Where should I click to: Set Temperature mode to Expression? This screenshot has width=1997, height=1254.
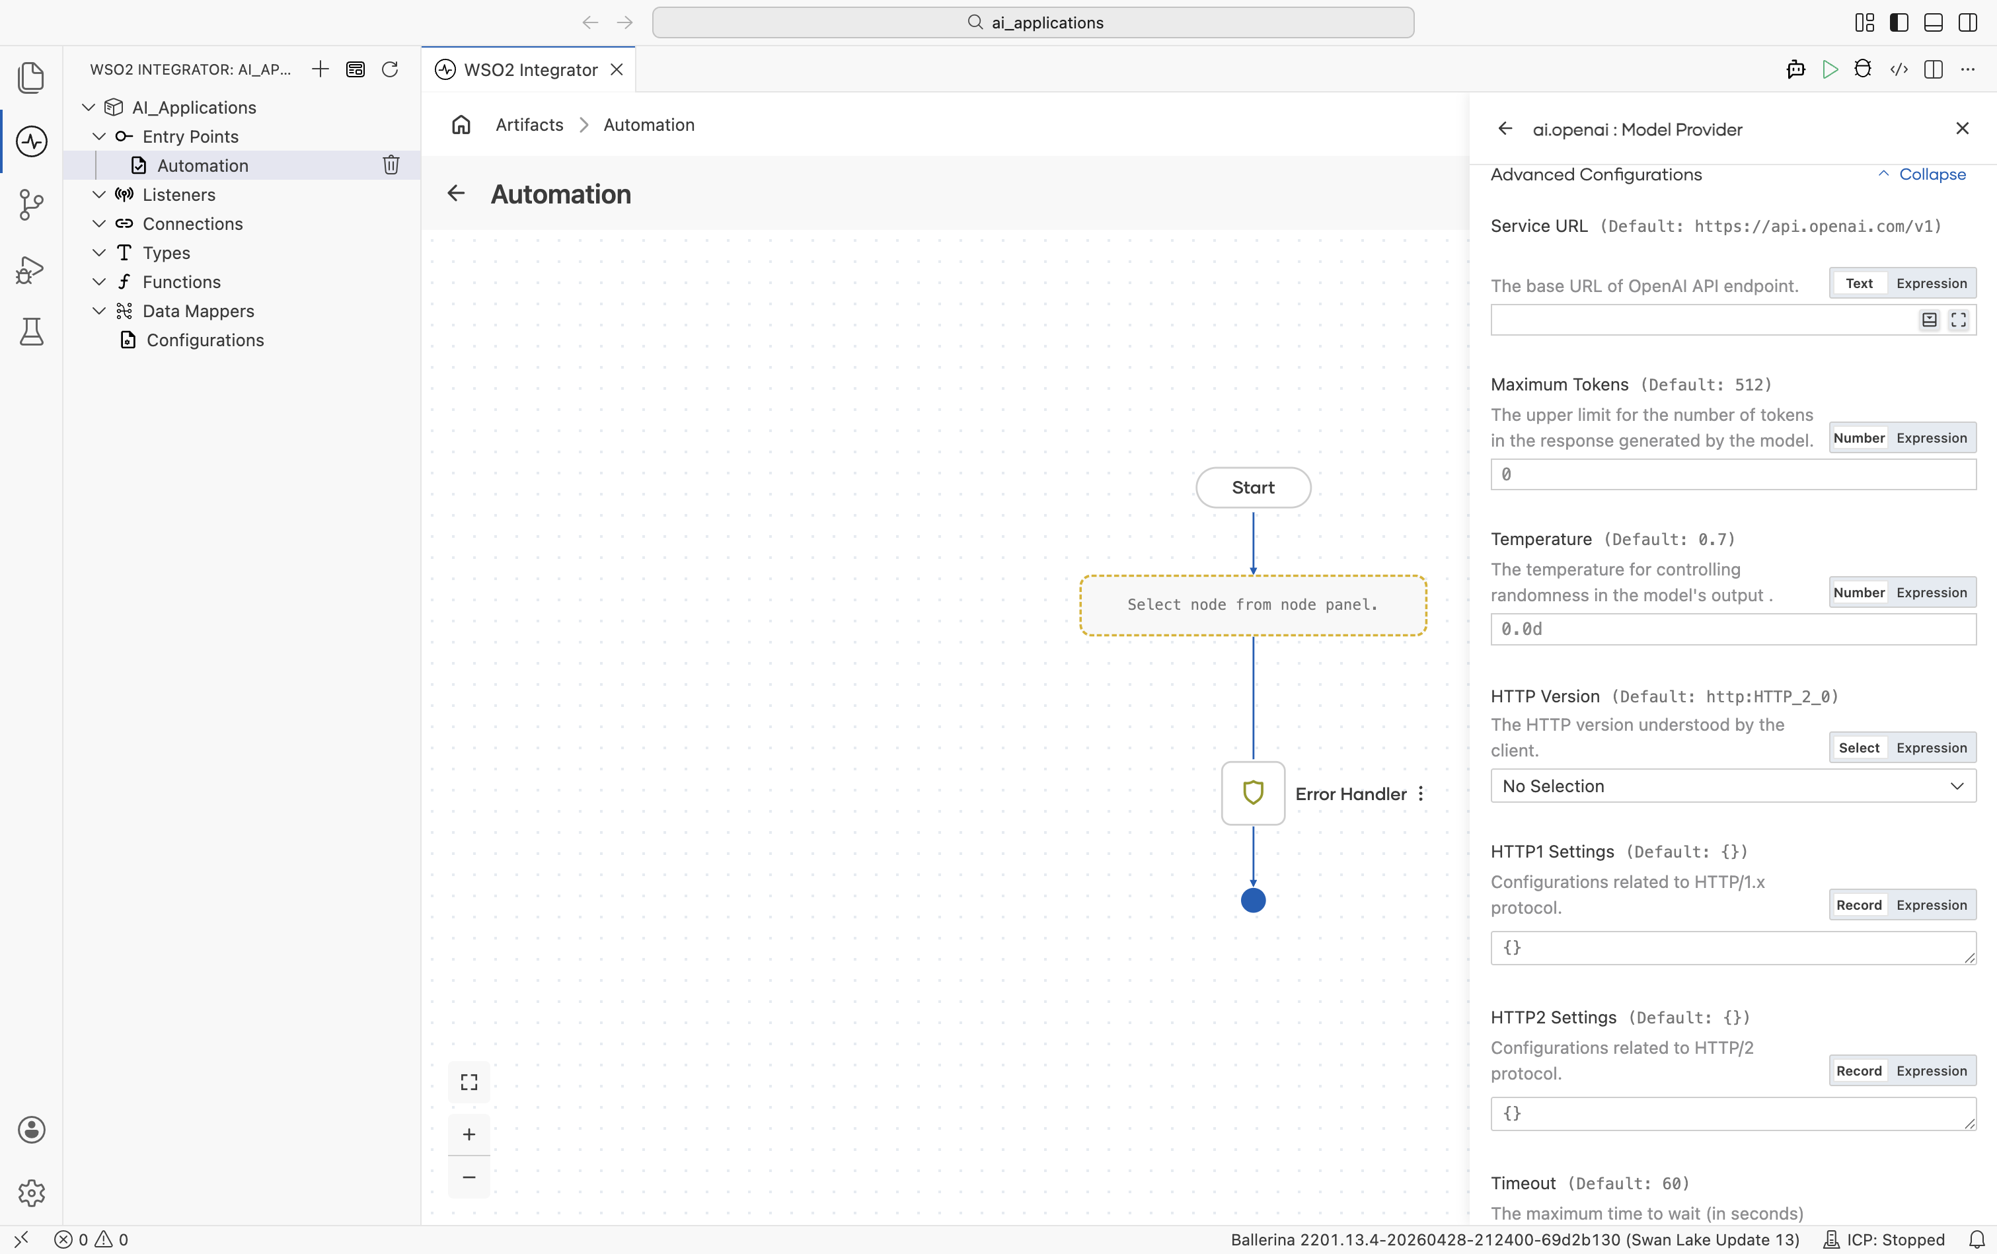click(x=1932, y=592)
